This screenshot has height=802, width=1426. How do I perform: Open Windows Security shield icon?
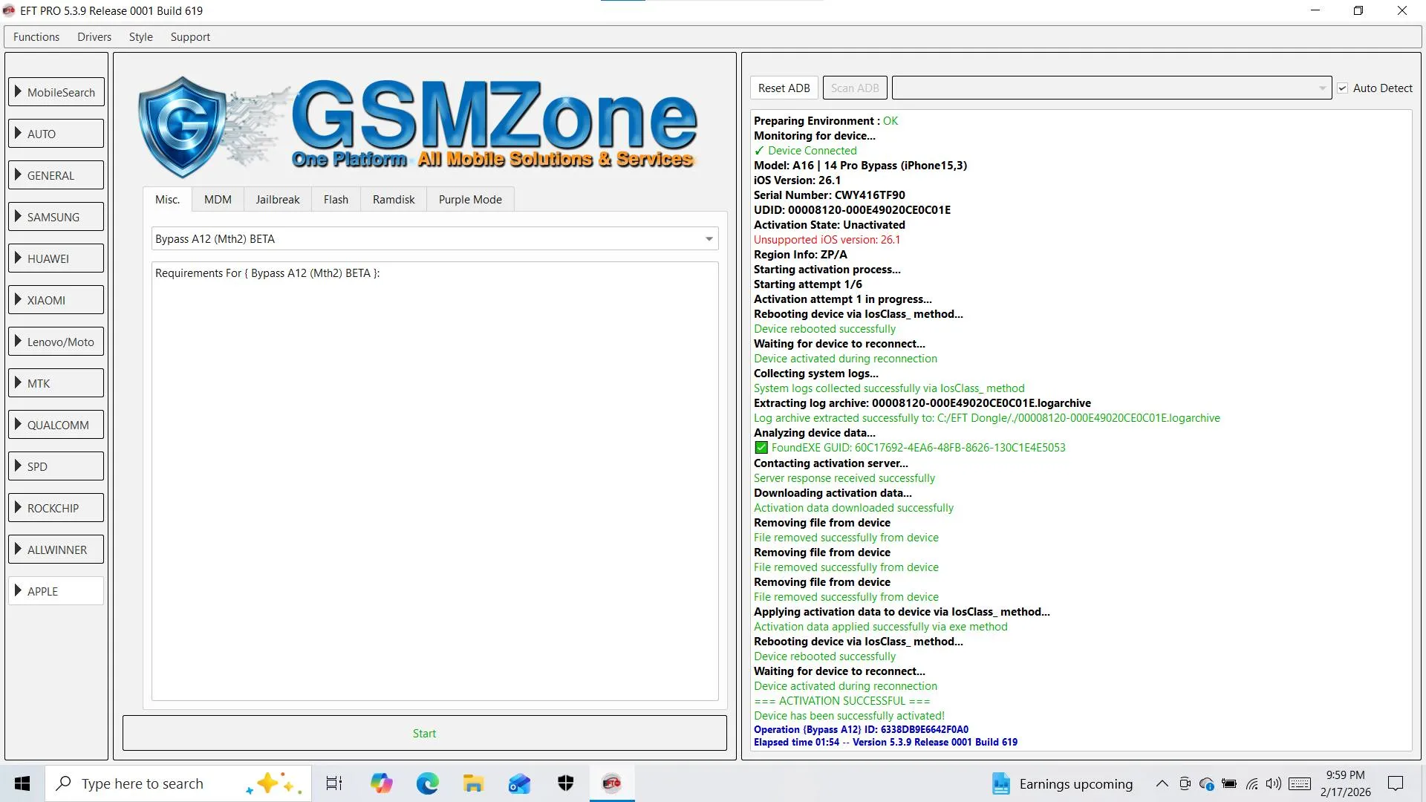(x=565, y=783)
